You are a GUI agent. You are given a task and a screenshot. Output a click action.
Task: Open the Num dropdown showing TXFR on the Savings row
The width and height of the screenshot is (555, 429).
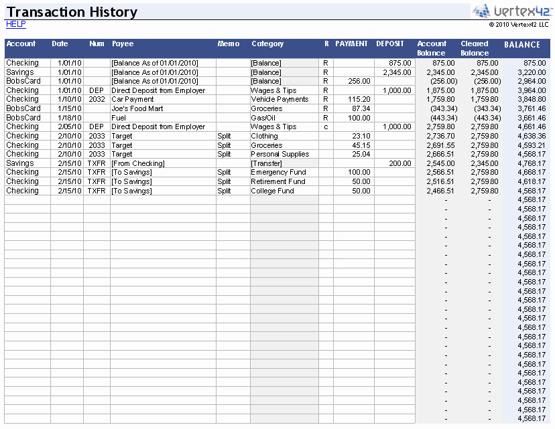point(96,163)
